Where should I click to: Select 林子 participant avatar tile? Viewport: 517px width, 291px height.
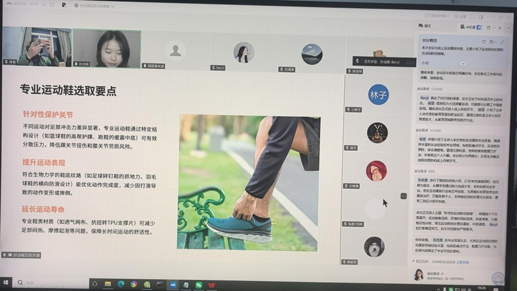[x=378, y=94]
